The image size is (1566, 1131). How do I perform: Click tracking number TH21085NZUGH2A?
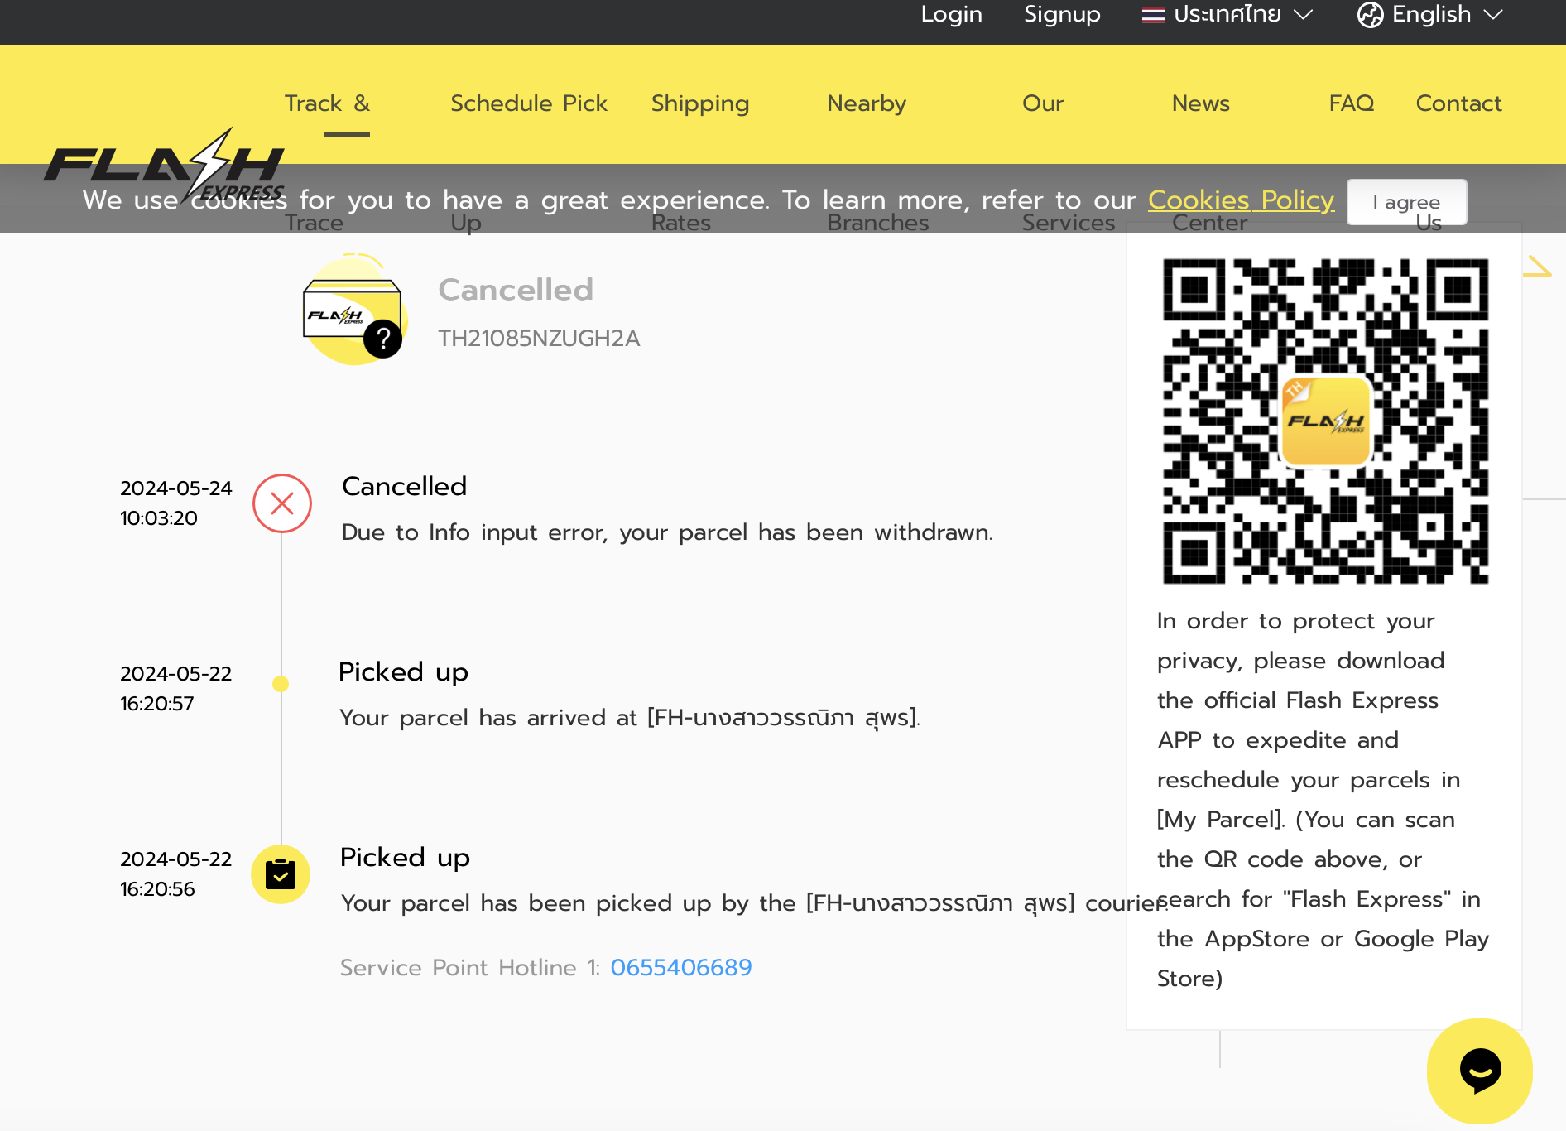coord(539,339)
